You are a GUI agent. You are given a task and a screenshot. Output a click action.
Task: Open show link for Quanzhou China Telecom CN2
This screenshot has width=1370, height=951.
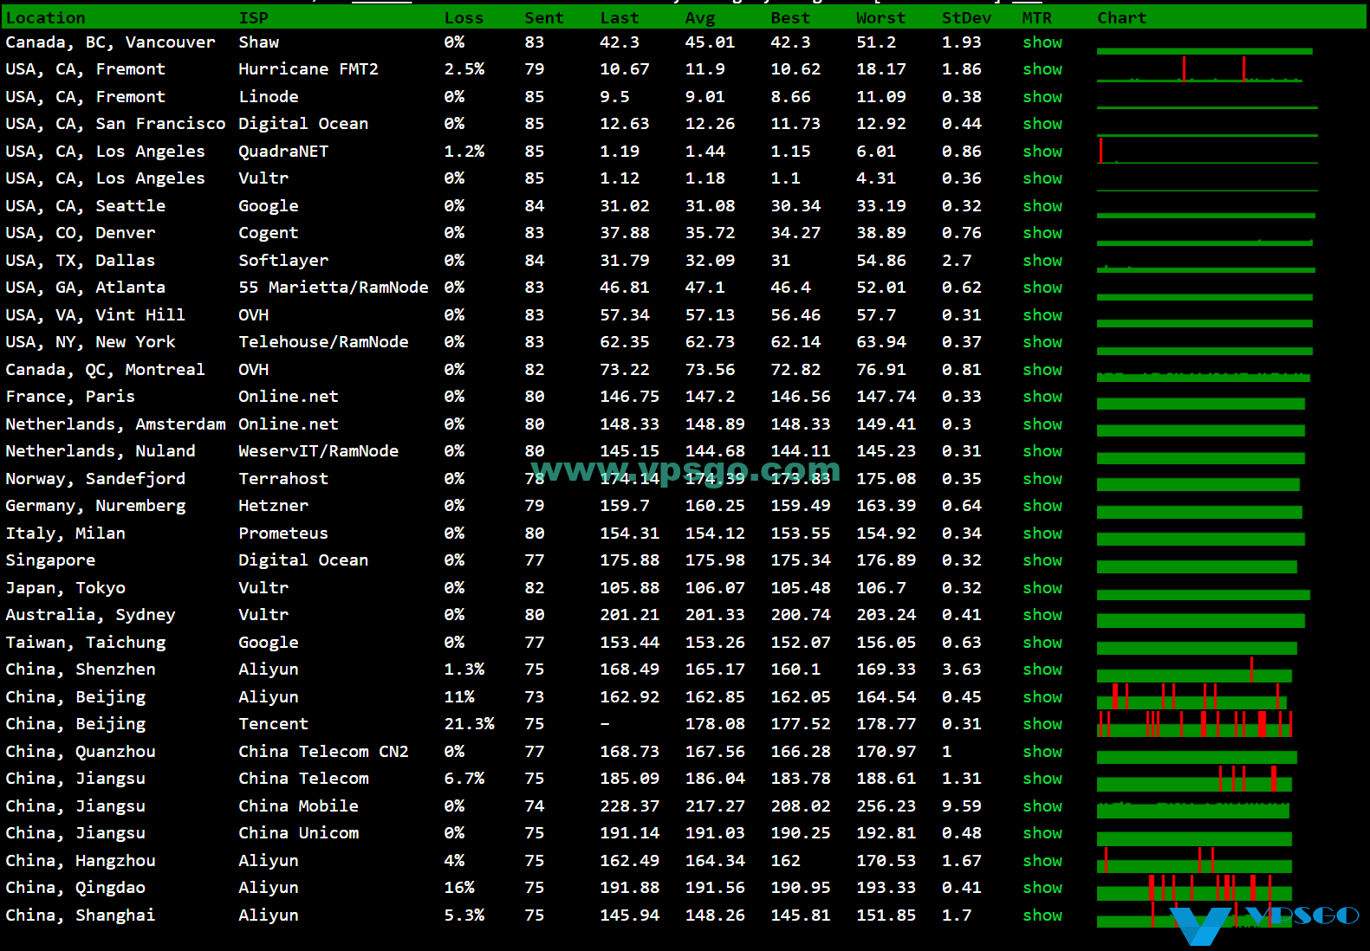click(x=1042, y=752)
